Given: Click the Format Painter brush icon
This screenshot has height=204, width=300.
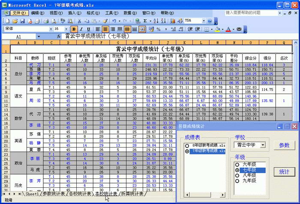Looking at the screenshot, I should click(x=105, y=21).
